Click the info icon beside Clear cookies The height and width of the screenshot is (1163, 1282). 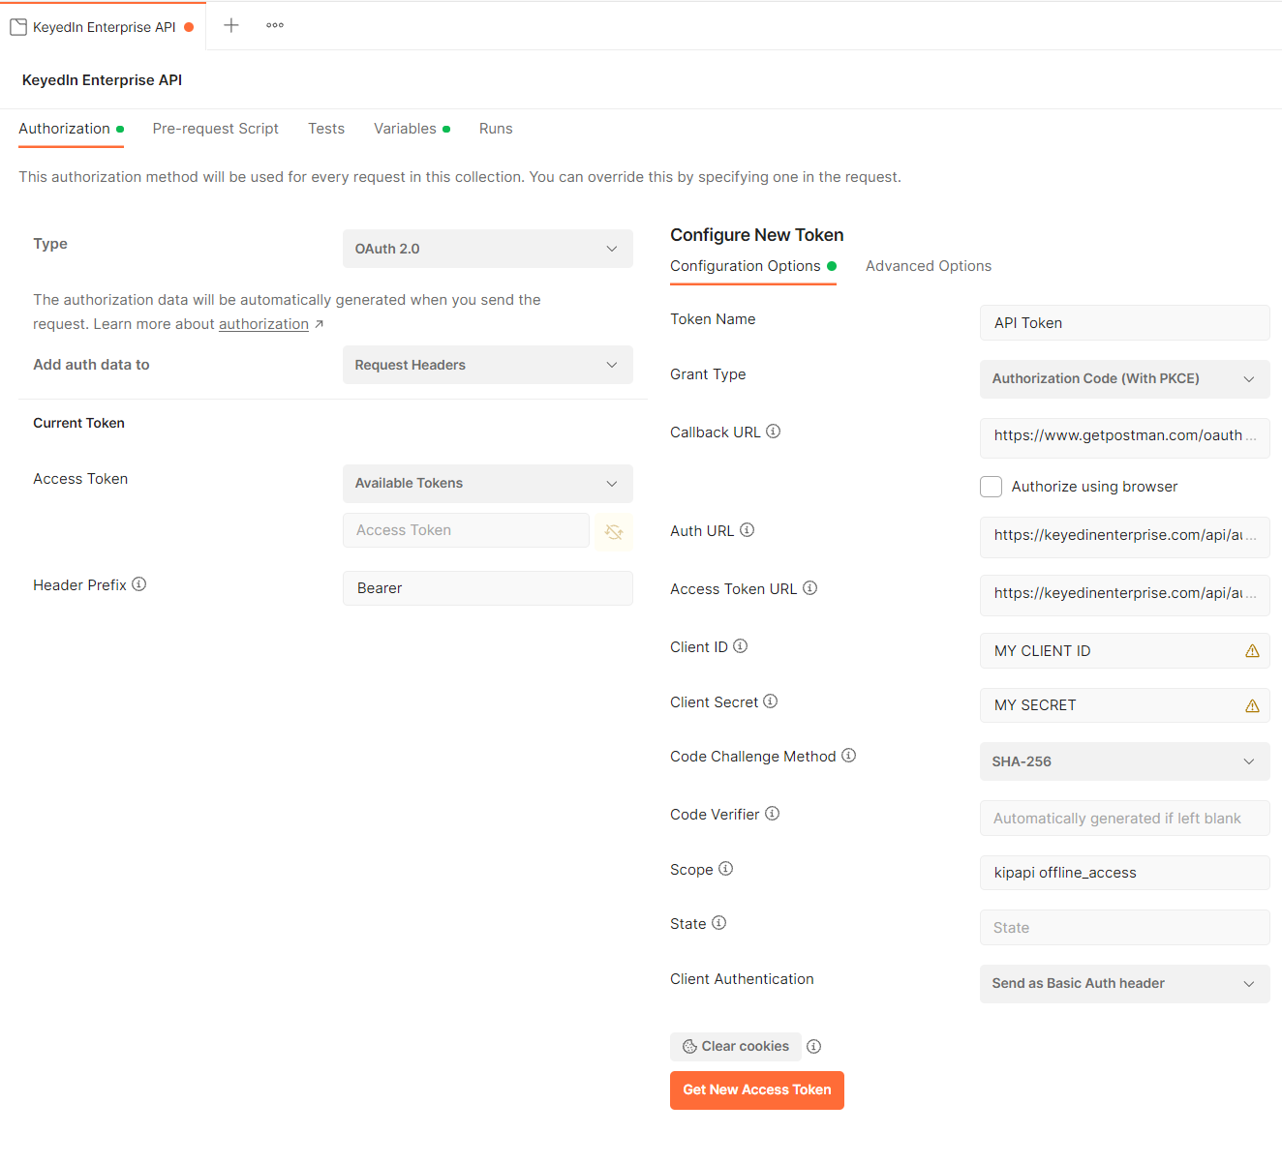coord(813,1046)
